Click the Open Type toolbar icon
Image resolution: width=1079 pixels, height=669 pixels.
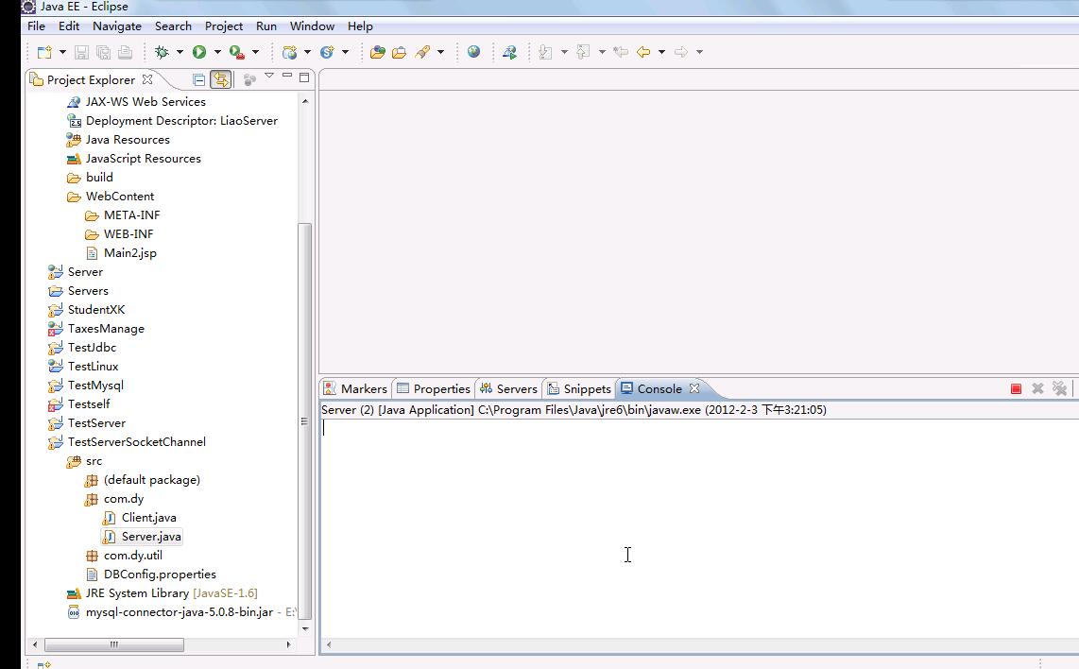point(377,52)
